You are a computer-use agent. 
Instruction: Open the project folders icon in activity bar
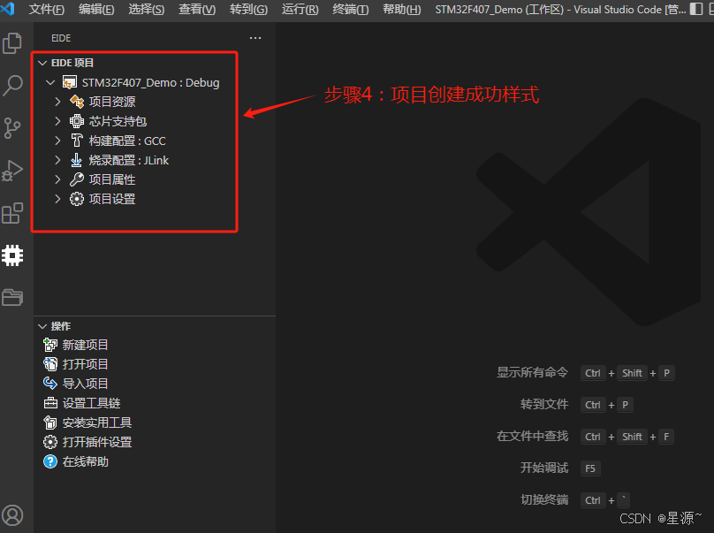pos(12,298)
